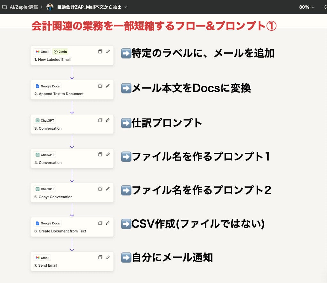Click the Google Docs badge on step 2
The image size is (327, 283).
pos(47,86)
